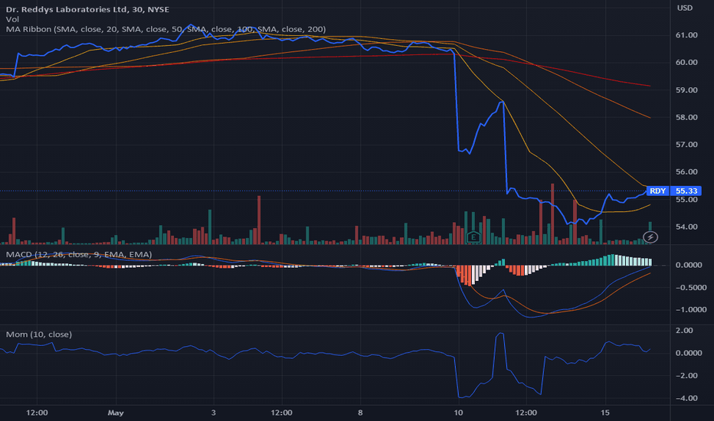Click the 57.00 price axis value
This screenshot has height=421, width=714.
click(x=686, y=145)
